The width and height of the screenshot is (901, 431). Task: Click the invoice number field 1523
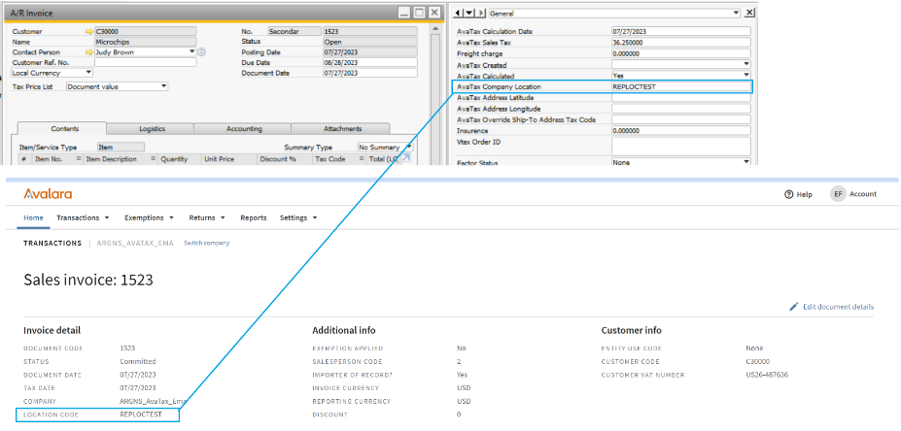370,32
